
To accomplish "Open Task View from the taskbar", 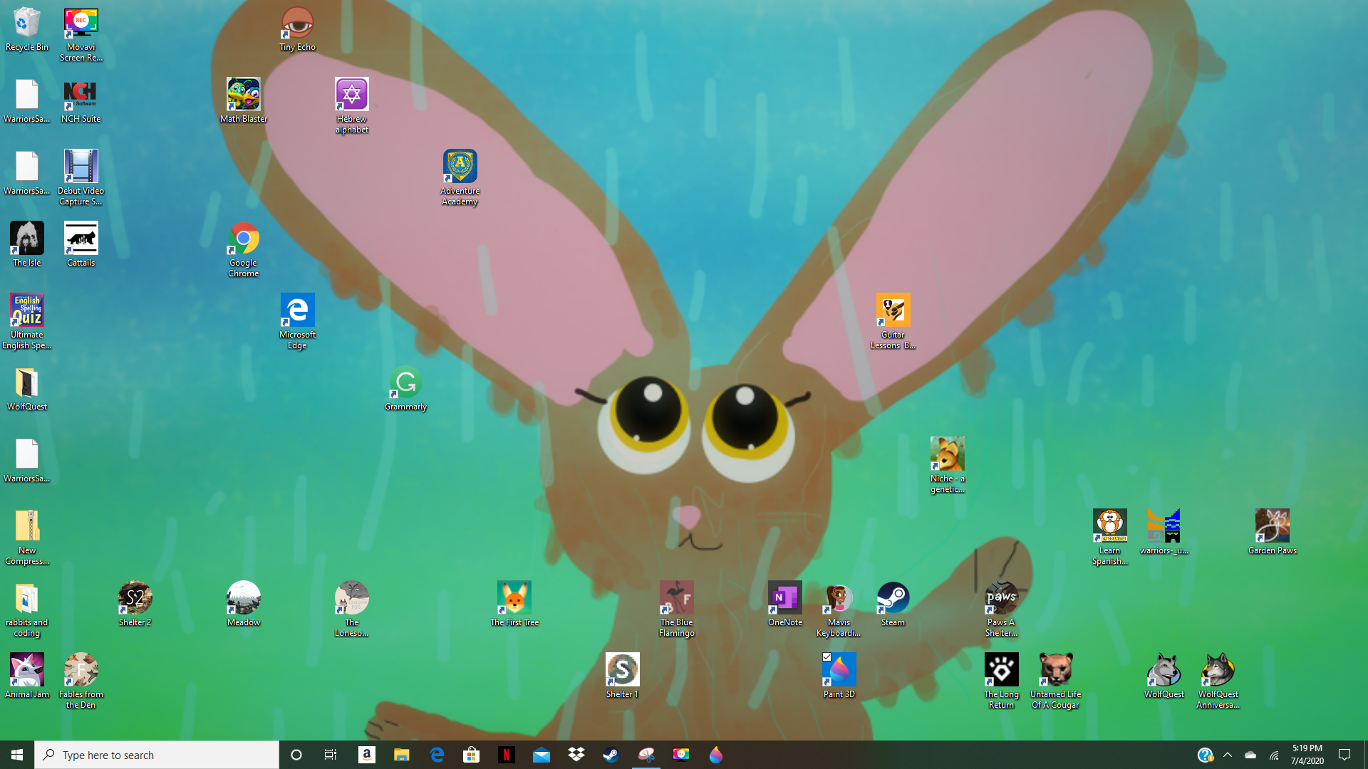I will 330,755.
